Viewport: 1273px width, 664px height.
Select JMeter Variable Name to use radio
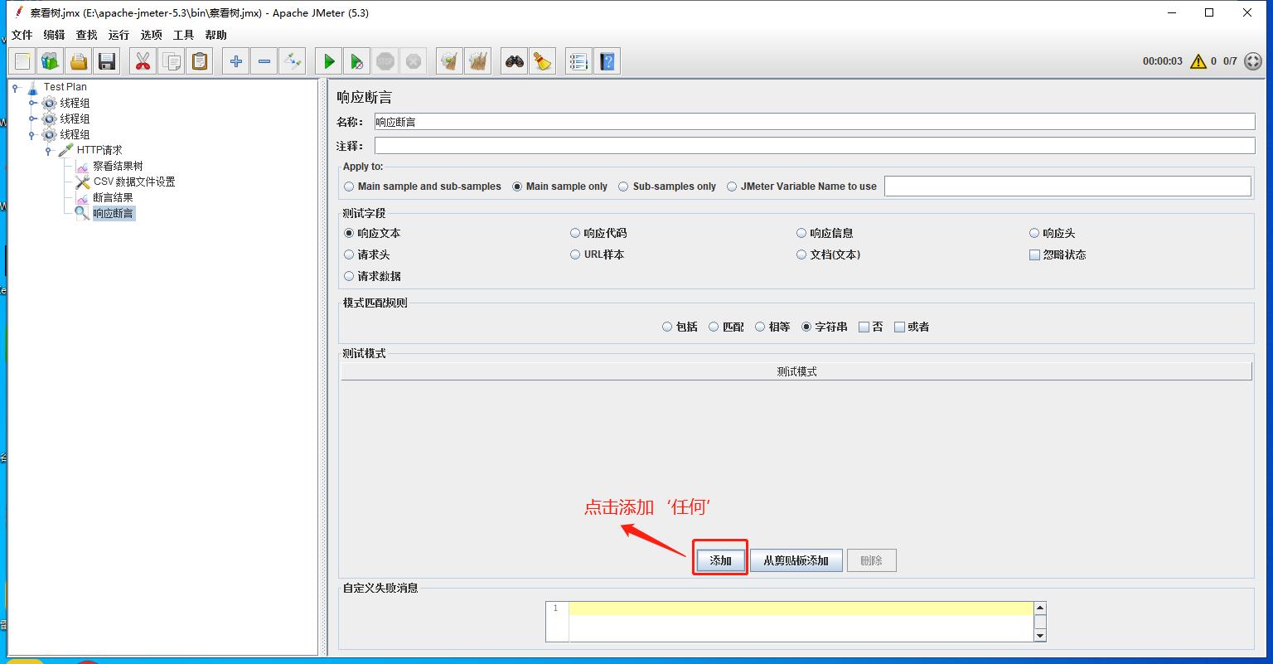coord(732,187)
